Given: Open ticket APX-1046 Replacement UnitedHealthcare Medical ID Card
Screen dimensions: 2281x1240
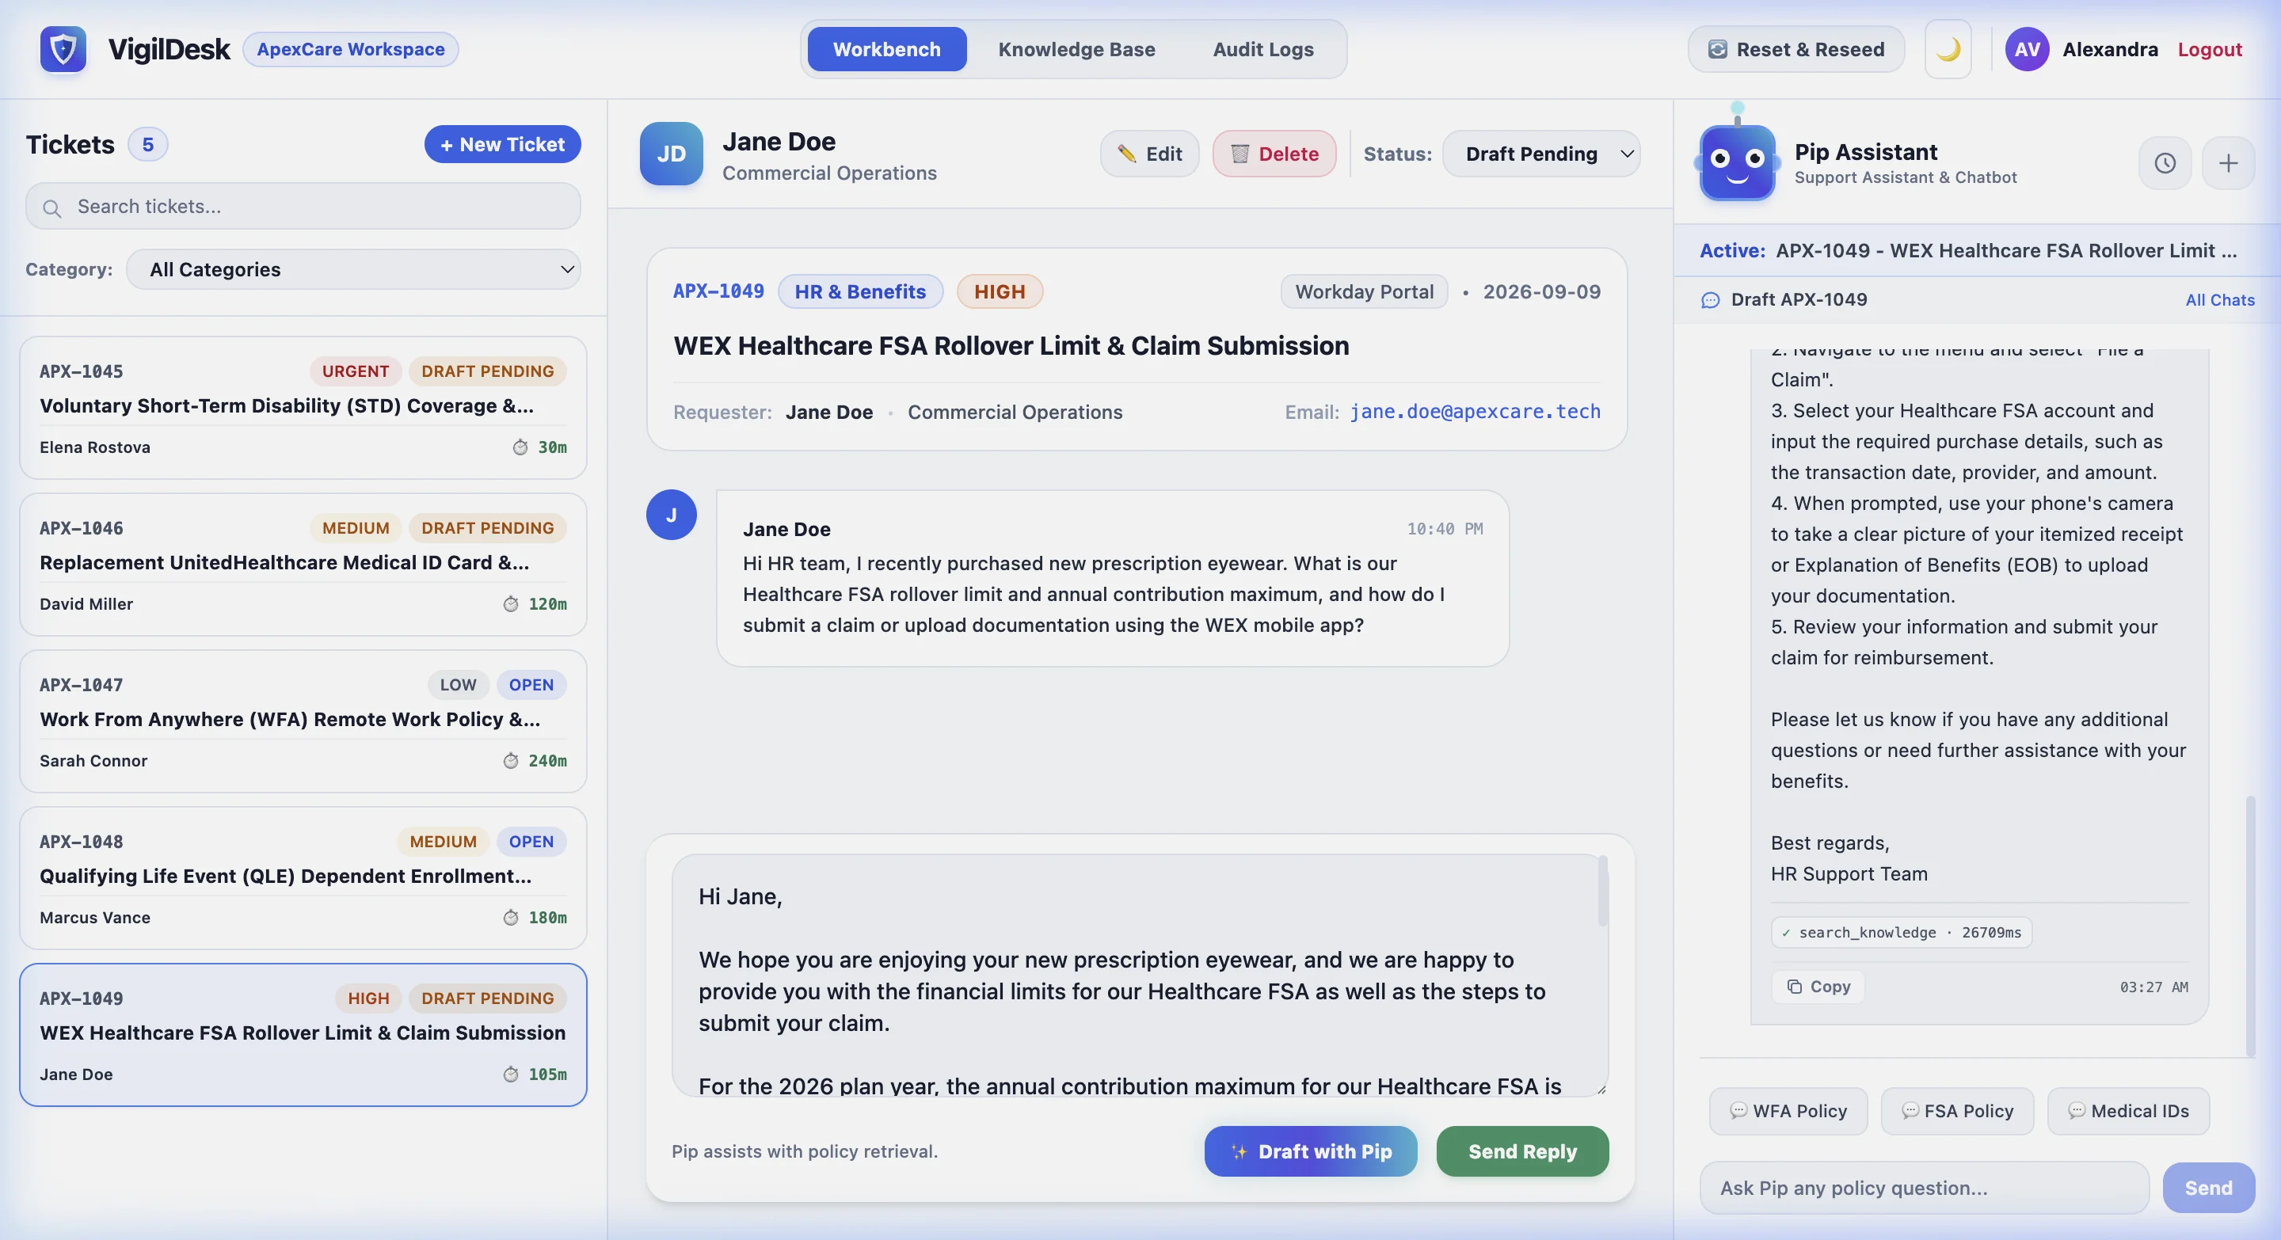Looking at the screenshot, I should [303, 565].
